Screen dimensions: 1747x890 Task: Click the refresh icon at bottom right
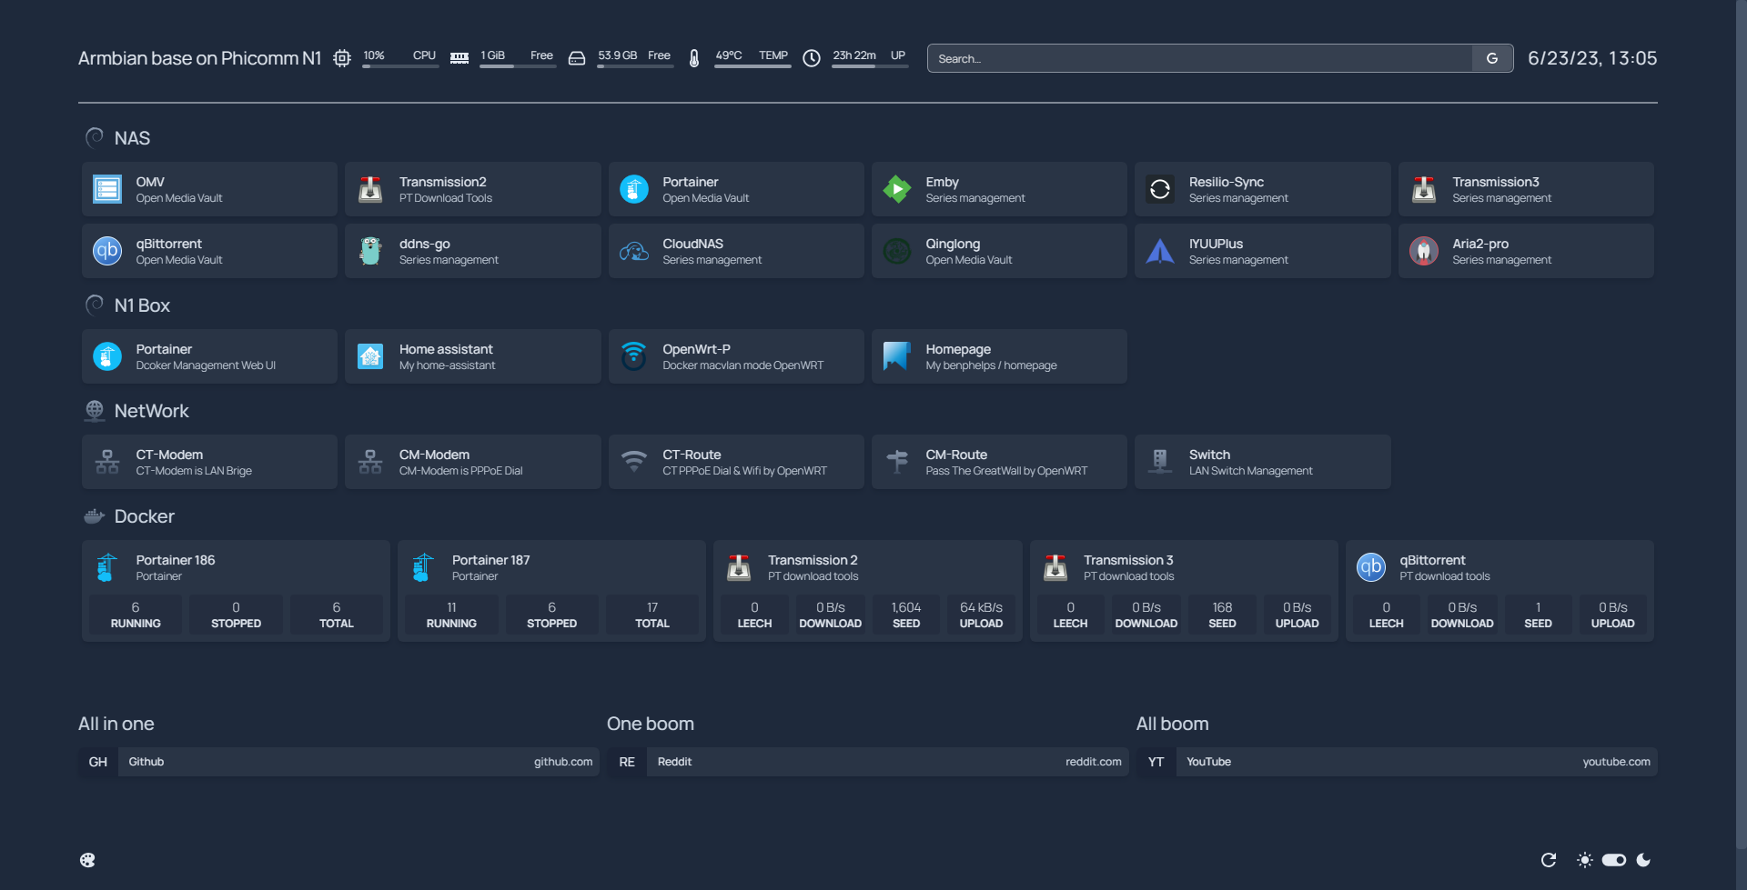pos(1549,860)
